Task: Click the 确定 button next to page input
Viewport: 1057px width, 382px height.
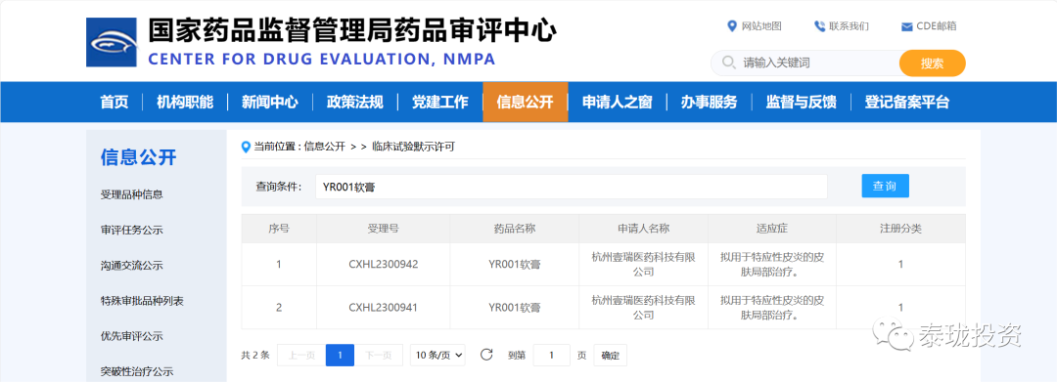Action: tap(610, 355)
